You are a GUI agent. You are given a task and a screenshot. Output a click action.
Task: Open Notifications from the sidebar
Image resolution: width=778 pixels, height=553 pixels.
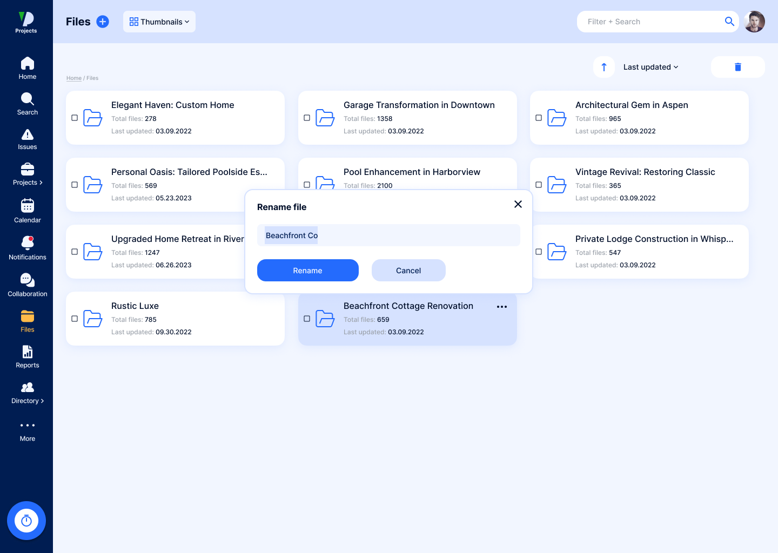28,248
